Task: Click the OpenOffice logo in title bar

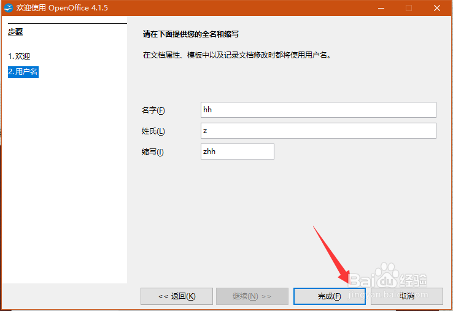Action: (9, 8)
